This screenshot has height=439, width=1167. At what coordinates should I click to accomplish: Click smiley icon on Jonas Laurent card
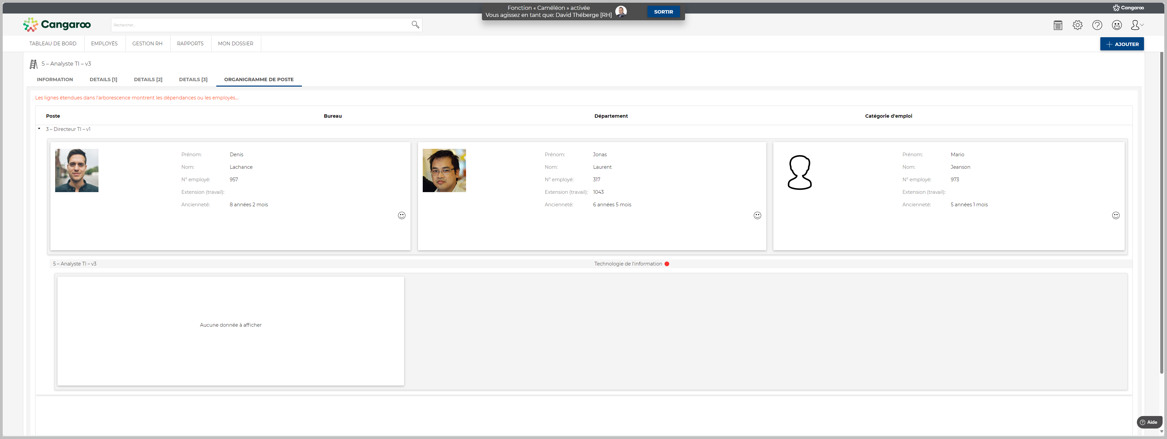click(x=757, y=215)
